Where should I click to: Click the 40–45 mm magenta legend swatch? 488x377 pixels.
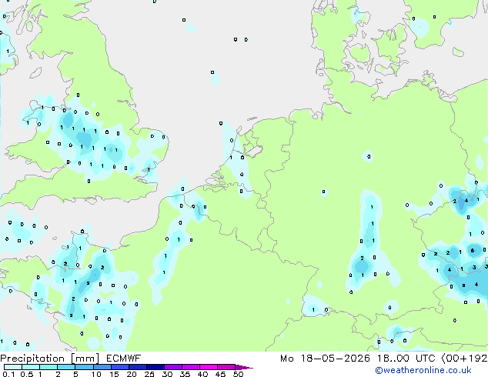tap(209, 367)
